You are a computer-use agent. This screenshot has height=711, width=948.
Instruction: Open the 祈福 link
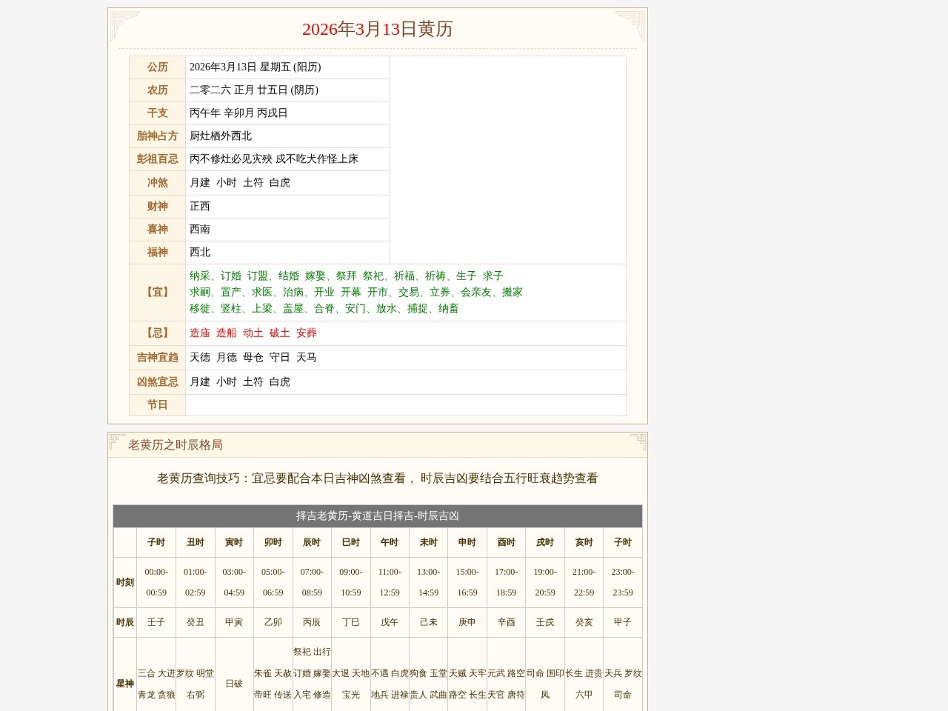tap(404, 276)
